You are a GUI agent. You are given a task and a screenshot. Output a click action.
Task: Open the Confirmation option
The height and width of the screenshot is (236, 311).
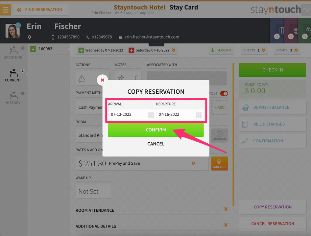(x=273, y=141)
